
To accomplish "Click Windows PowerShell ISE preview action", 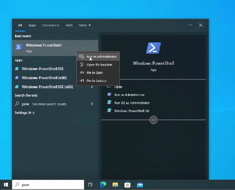I will 132,111.
